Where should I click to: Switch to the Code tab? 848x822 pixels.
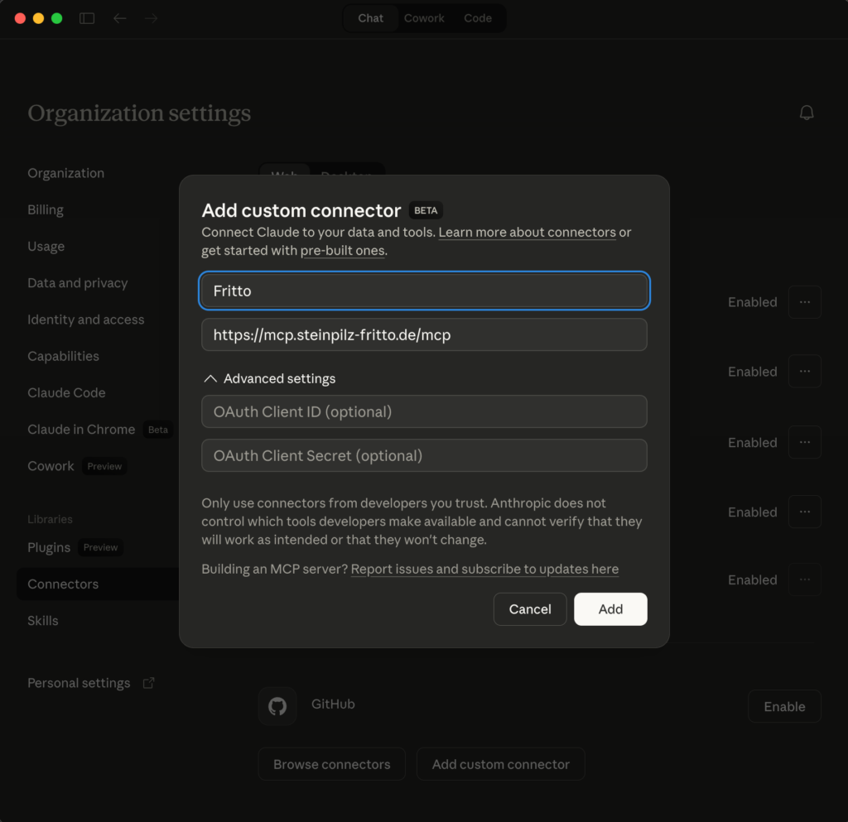click(x=478, y=18)
